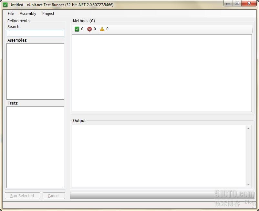Click inside the Methods list area
This screenshot has width=259, height=211.
162,73
